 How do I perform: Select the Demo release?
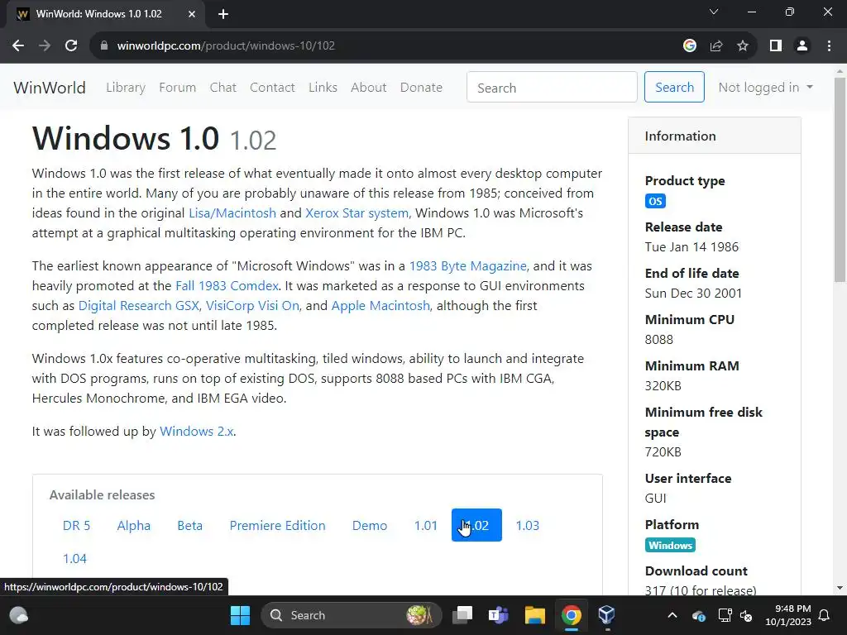[370, 525]
